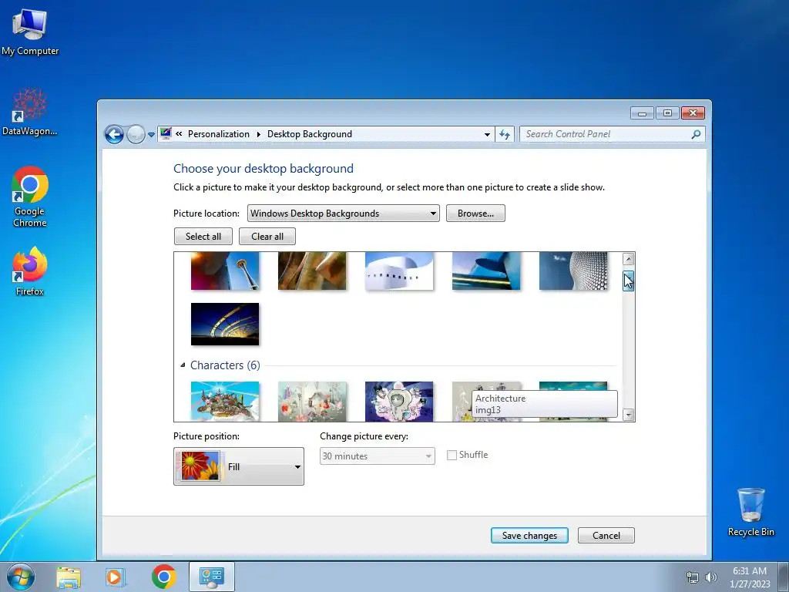789x592 pixels.
Task: Click the search magnifier icon
Action: (696, 134)
